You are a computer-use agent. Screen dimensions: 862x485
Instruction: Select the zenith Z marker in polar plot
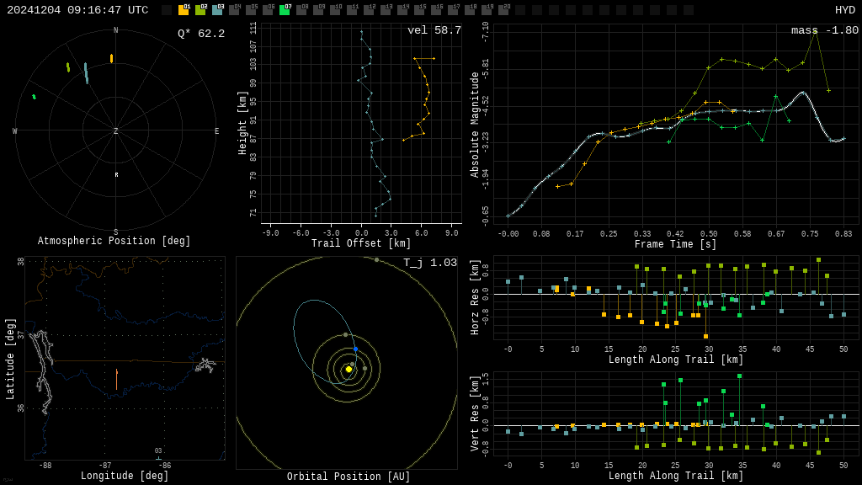116,131
